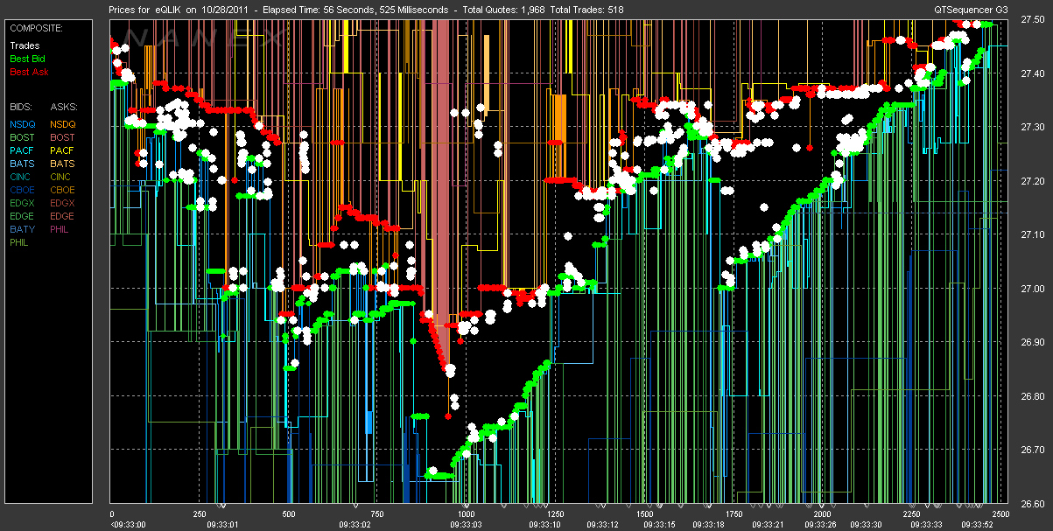Select BOST under the BIDS heading
This screenshot has width=1053, height=531.
23,137
